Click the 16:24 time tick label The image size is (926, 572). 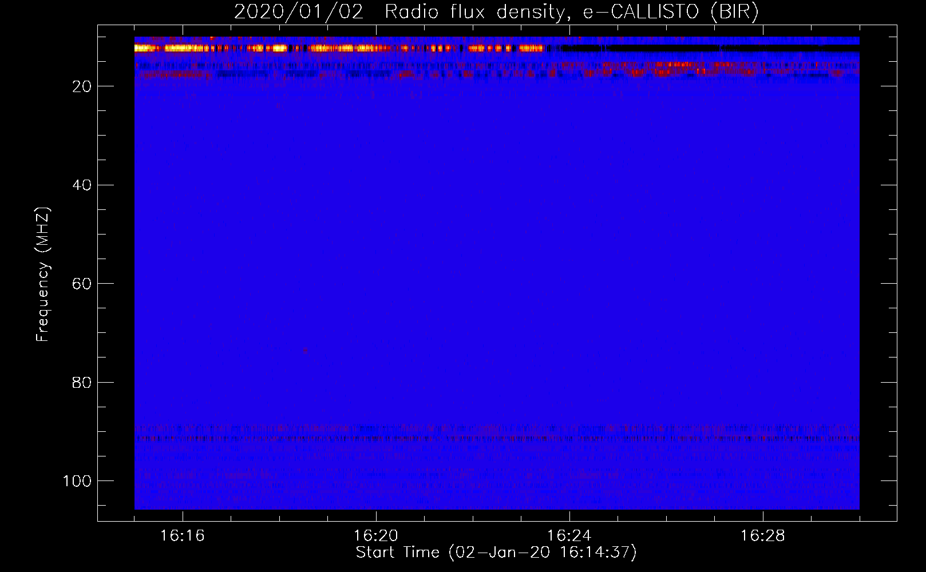(569, 536)
